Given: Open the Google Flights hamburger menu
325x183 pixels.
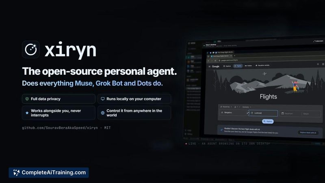Looking at the screenshot, I should click(209, 67).
